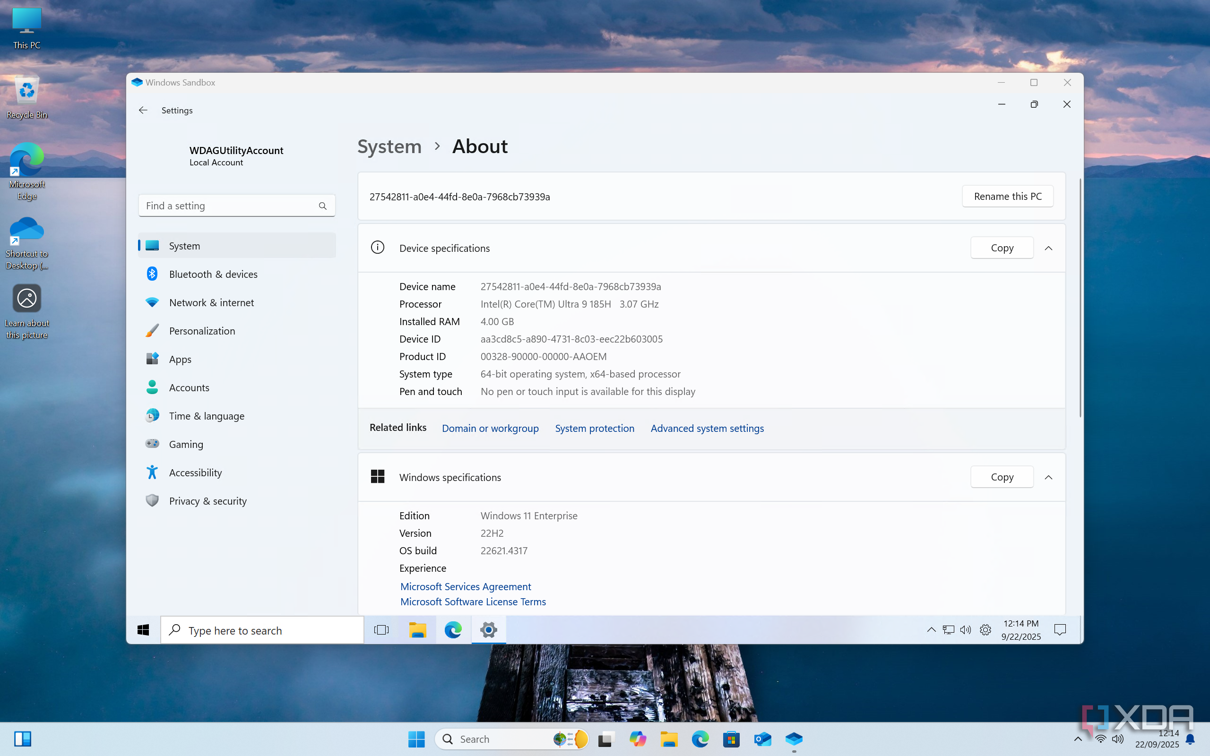Open Task View in sandbox taskbar

click(x=381, y=630)
